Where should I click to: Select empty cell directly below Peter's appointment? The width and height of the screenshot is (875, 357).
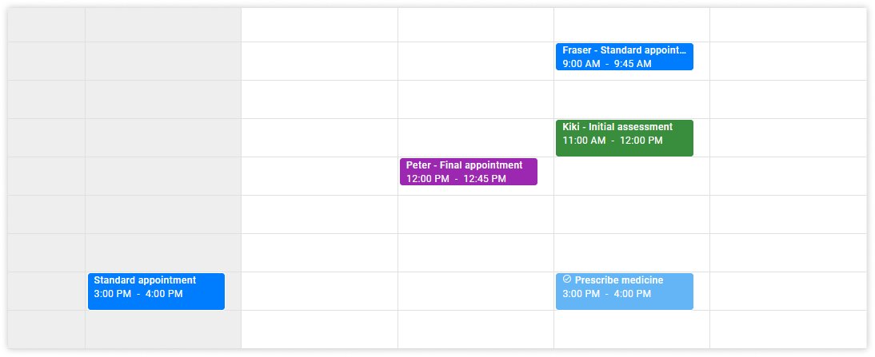(475, 214)
